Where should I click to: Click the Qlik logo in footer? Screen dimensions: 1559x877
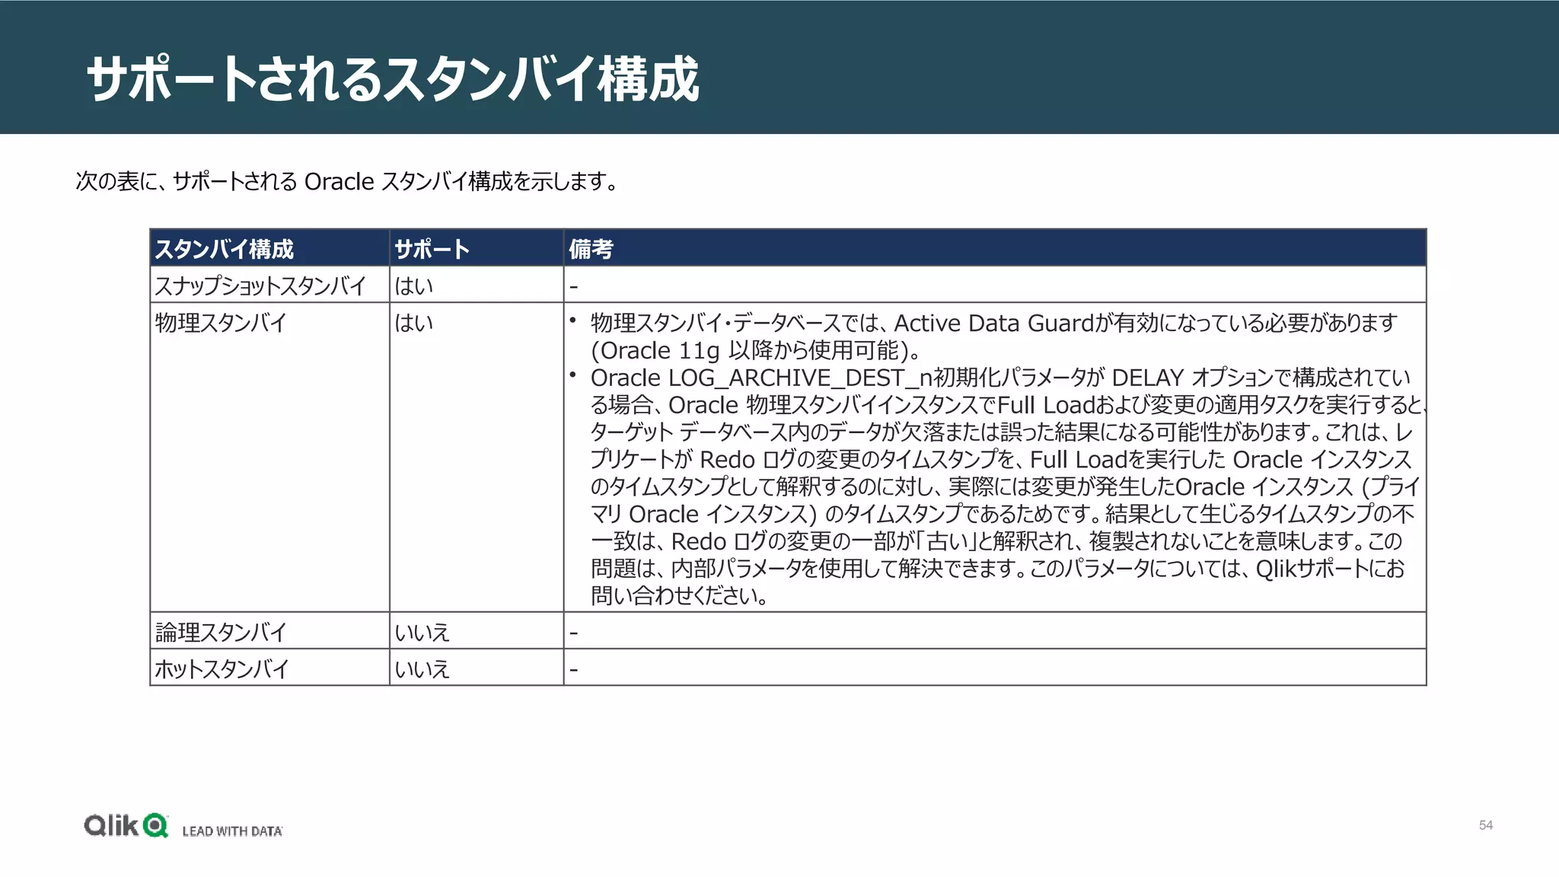click(x=126, y=825)
